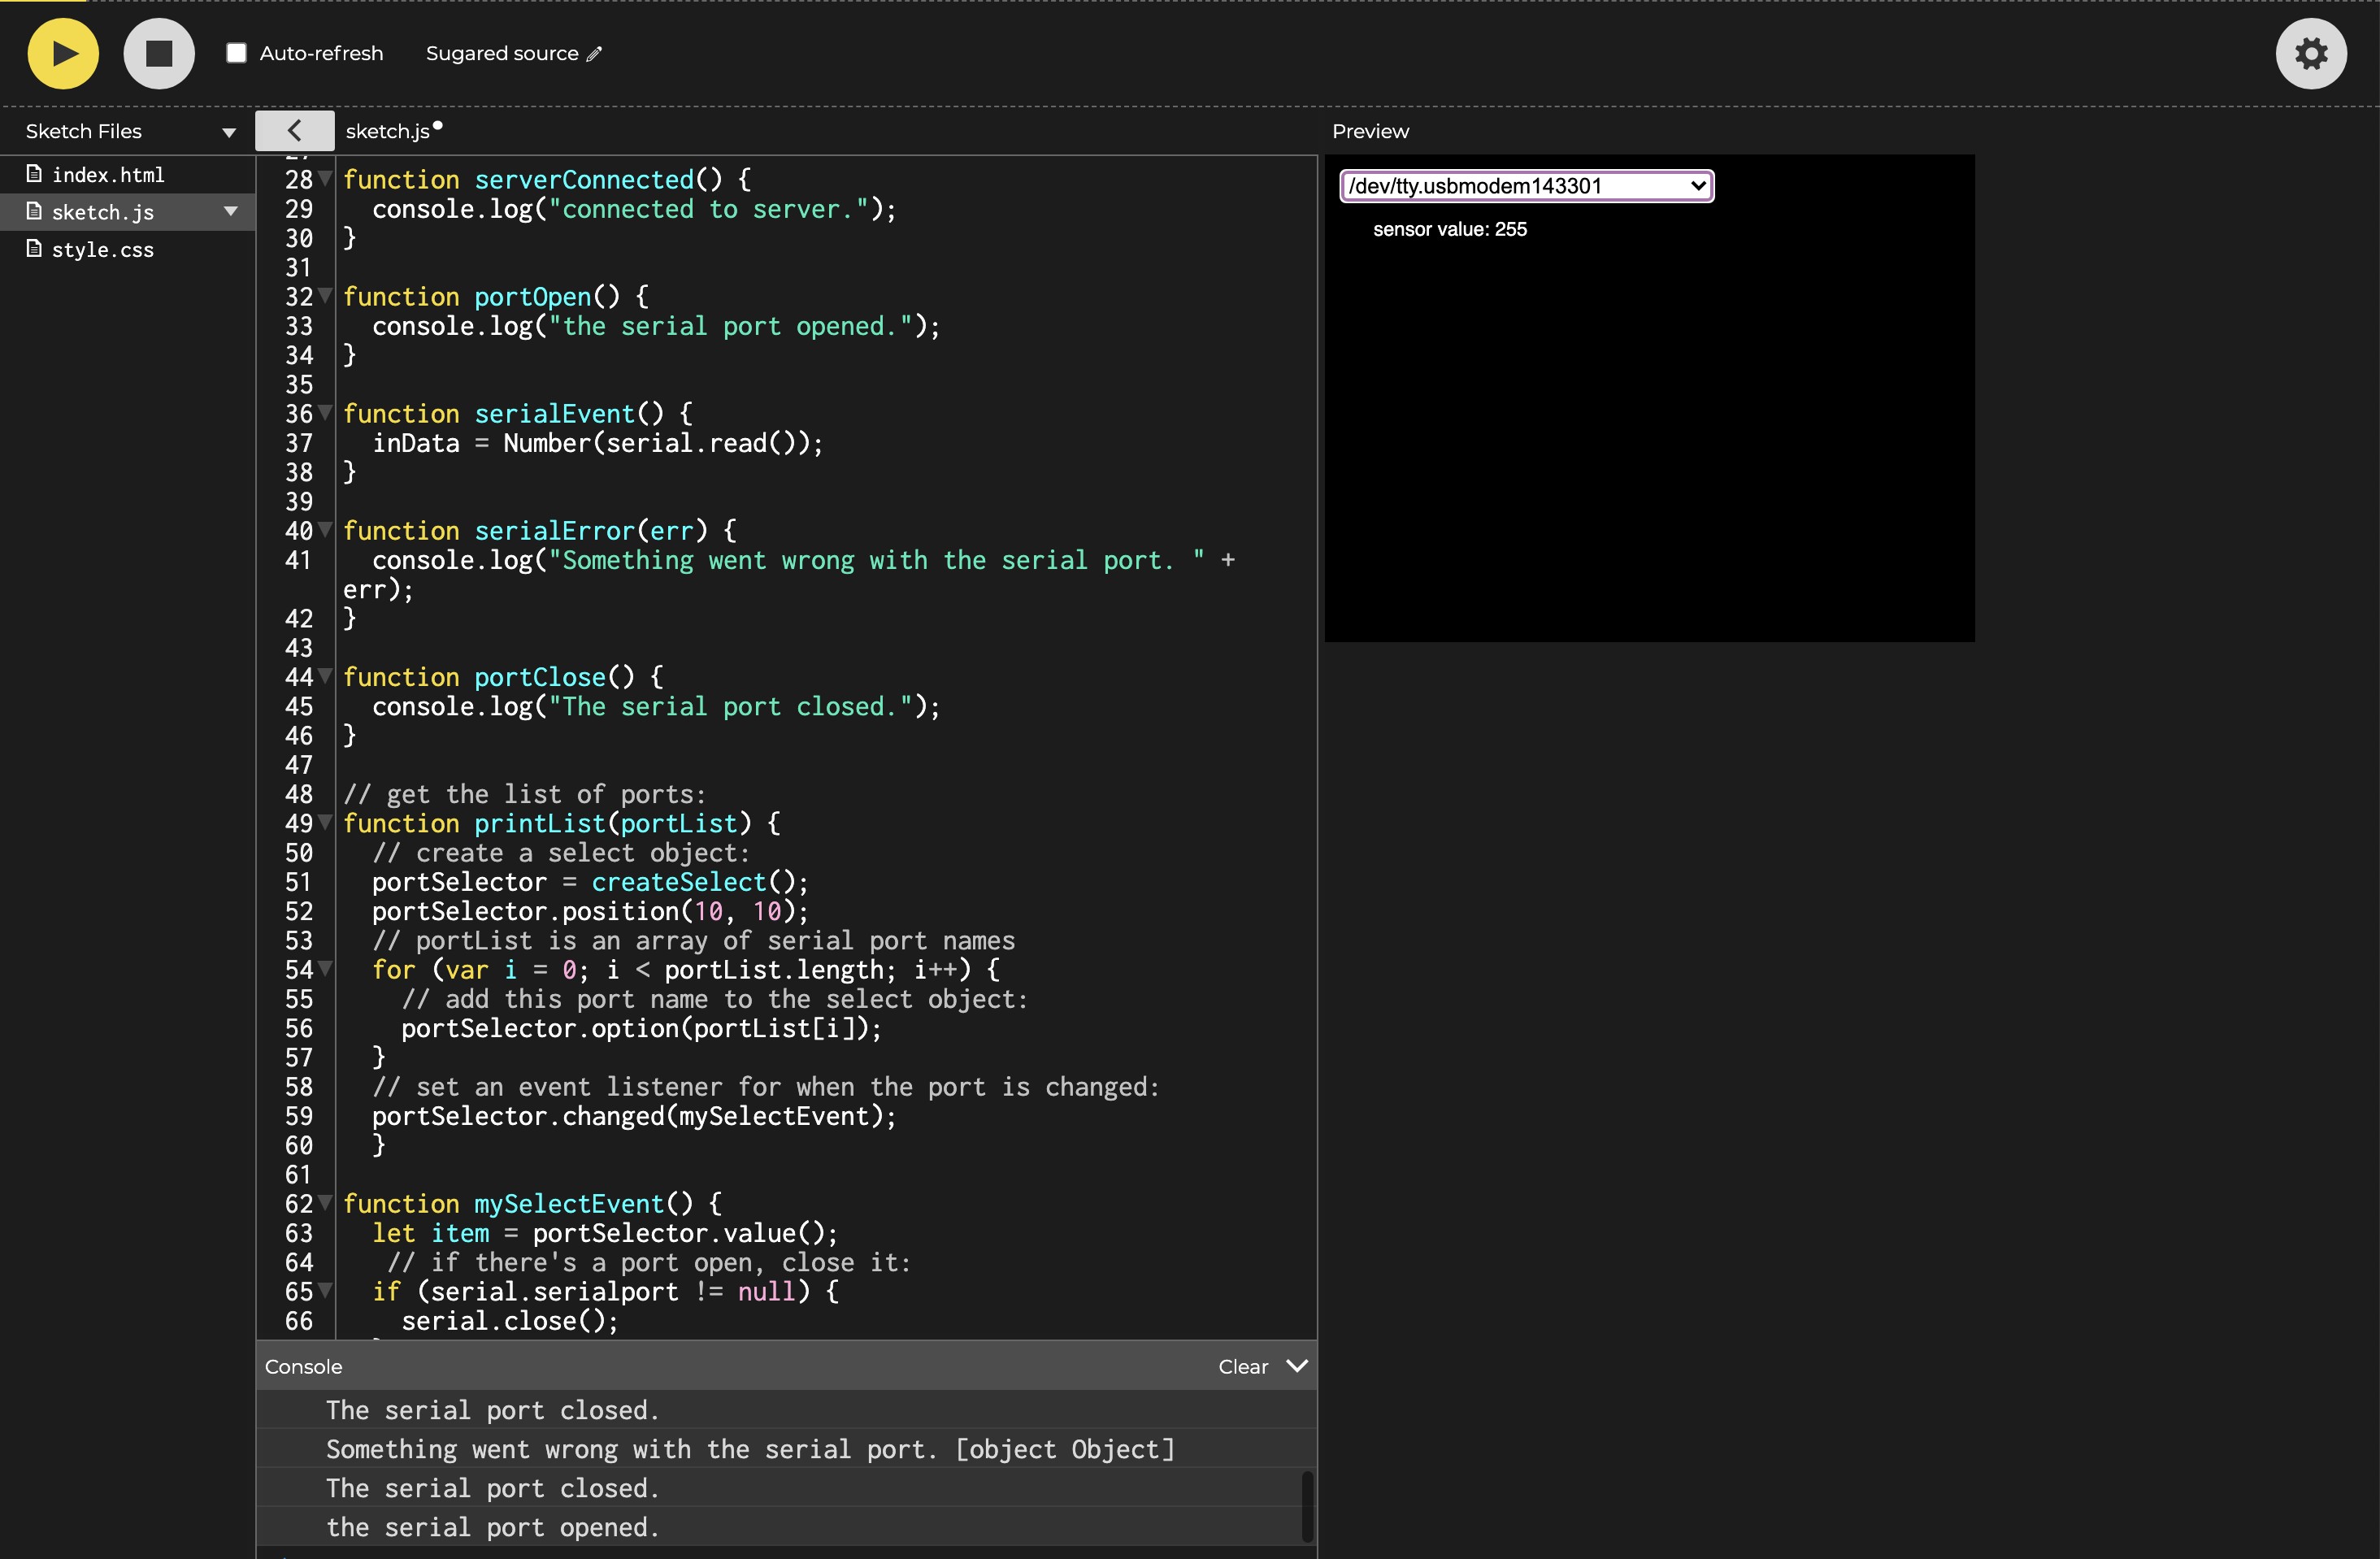Screen dimensions: 2380x1559
Task: Open the Sketch Files dropdown arrow
Action: 229,132
